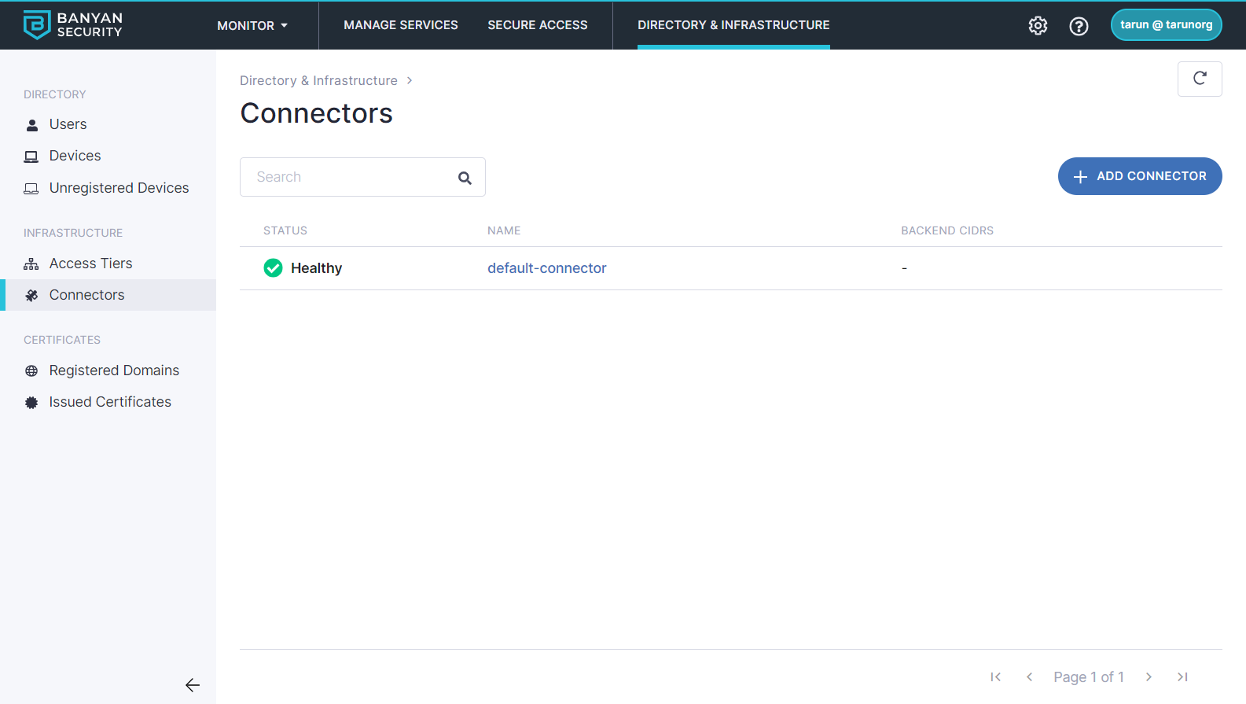Go to the last page of results
Image resolution: width=1246 pixels, height=704 pixels.
(1182, 677)
